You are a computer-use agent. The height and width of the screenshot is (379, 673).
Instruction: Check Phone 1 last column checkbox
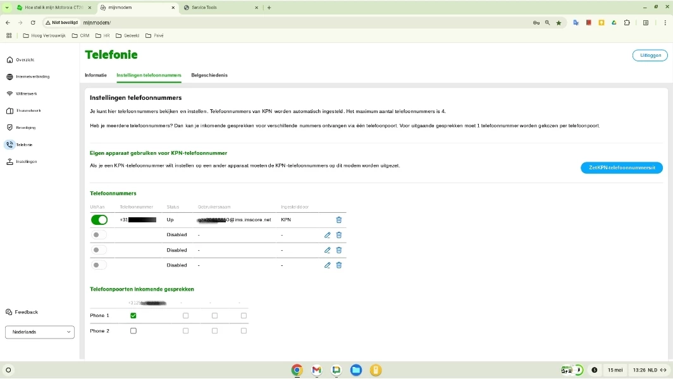coord(244,316)
